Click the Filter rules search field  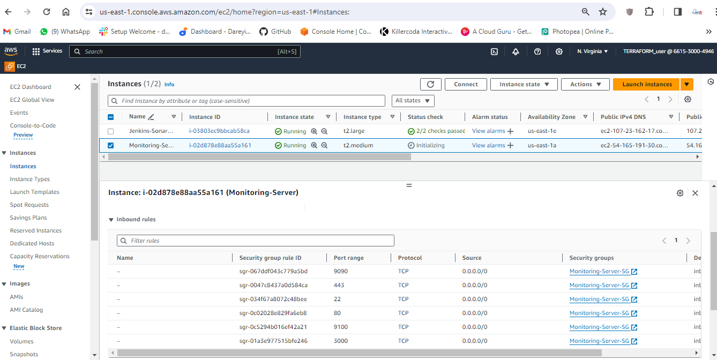(x=256, y=241)
